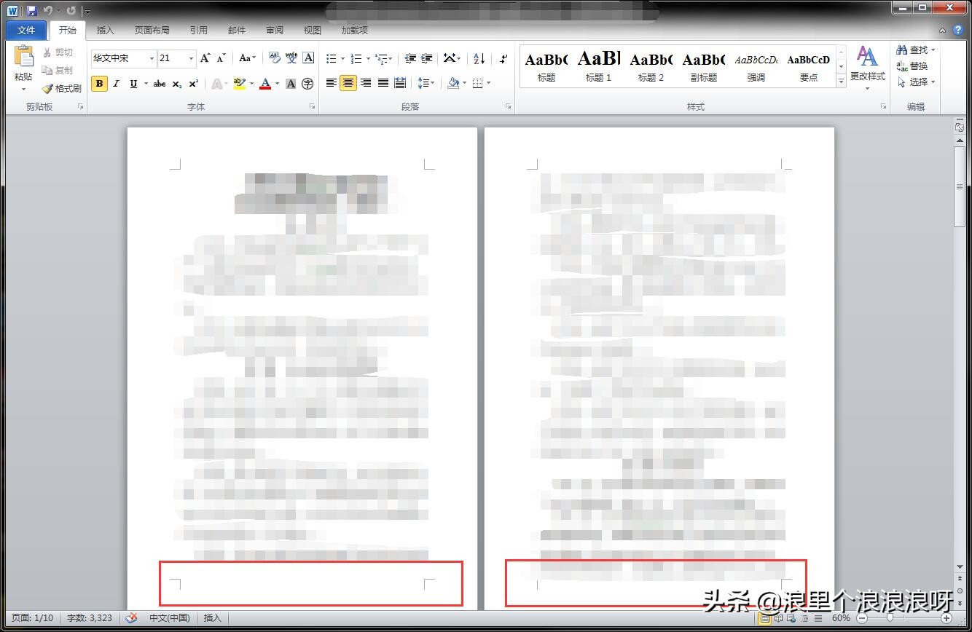The image size is (972, 632).
Task: Click the 剪切 (Cut) button
Action: click(x=58, y=52)
